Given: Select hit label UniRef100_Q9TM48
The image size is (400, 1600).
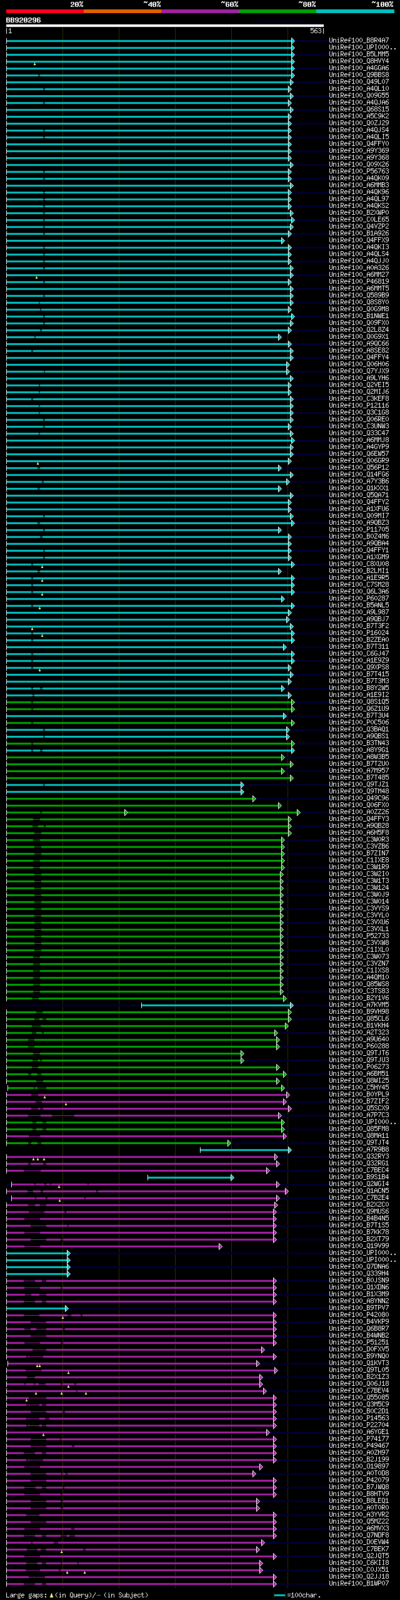Looking at the screenshot, I should click(359, 792).
